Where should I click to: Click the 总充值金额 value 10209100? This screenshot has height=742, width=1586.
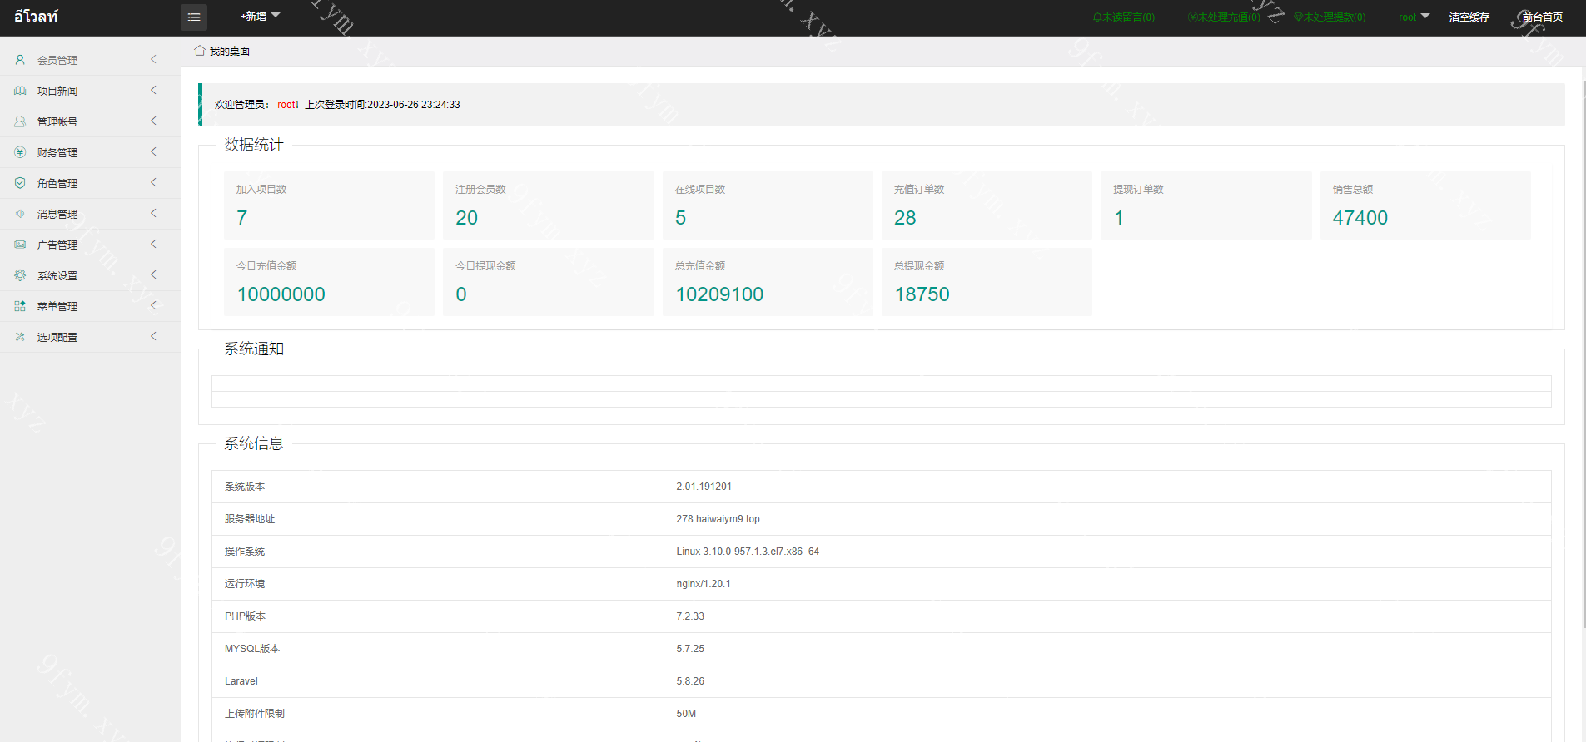[719, 294]
